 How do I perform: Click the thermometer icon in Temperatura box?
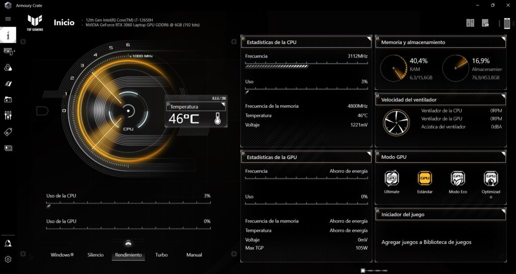[x=217, y=118]
